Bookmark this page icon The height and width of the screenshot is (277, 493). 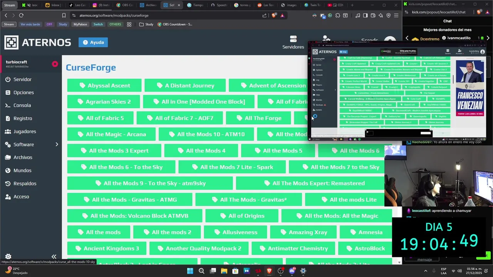point(64,15)
